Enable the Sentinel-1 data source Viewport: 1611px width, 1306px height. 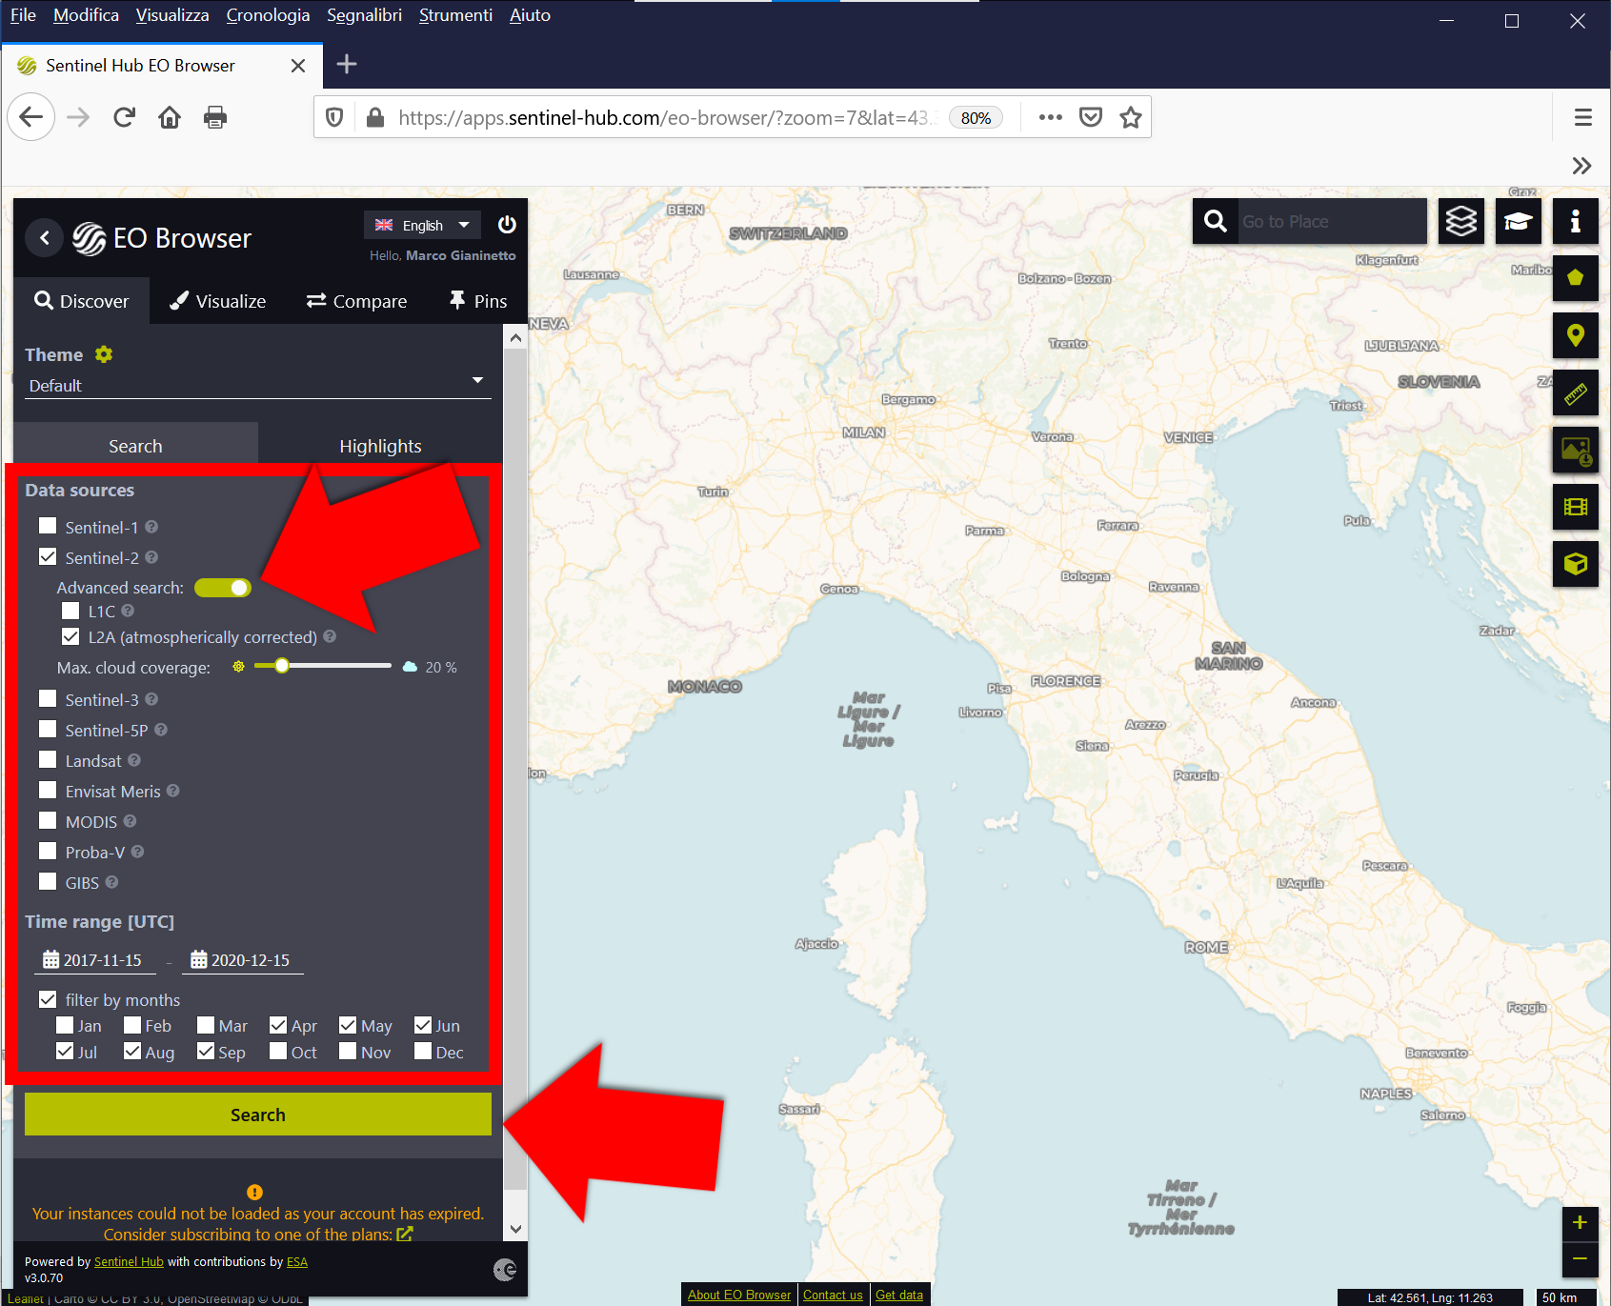click(48, 526)
